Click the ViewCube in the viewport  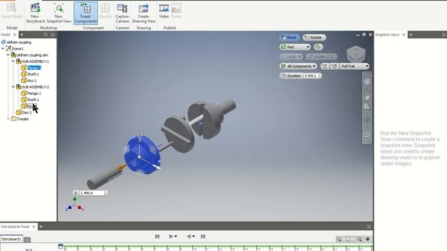[356, 54]
